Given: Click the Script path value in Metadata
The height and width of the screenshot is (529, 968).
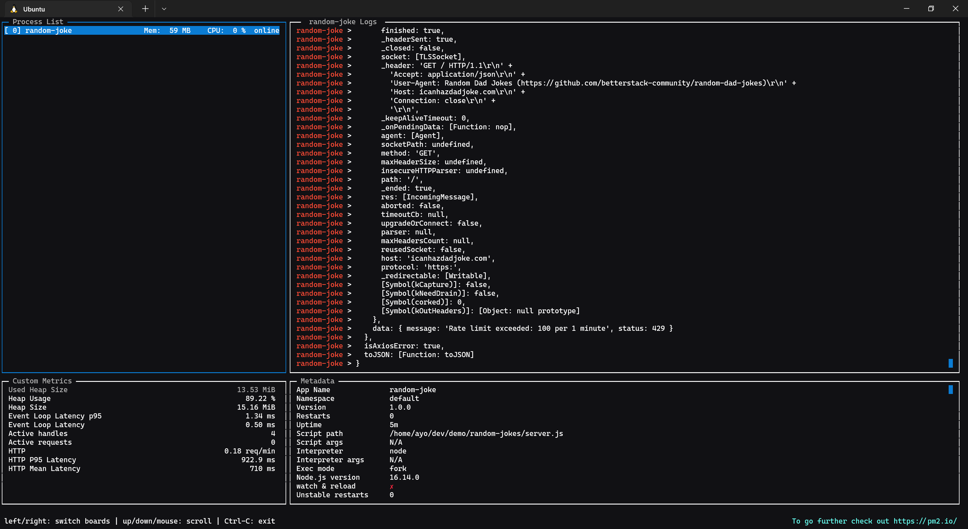Looking at the screenshot, I should pyautogui.click(x=476, y=433).
